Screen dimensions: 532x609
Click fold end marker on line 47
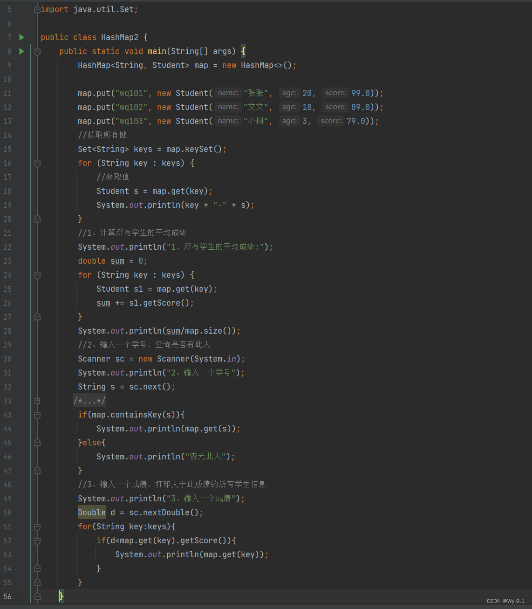pos(37,471)
